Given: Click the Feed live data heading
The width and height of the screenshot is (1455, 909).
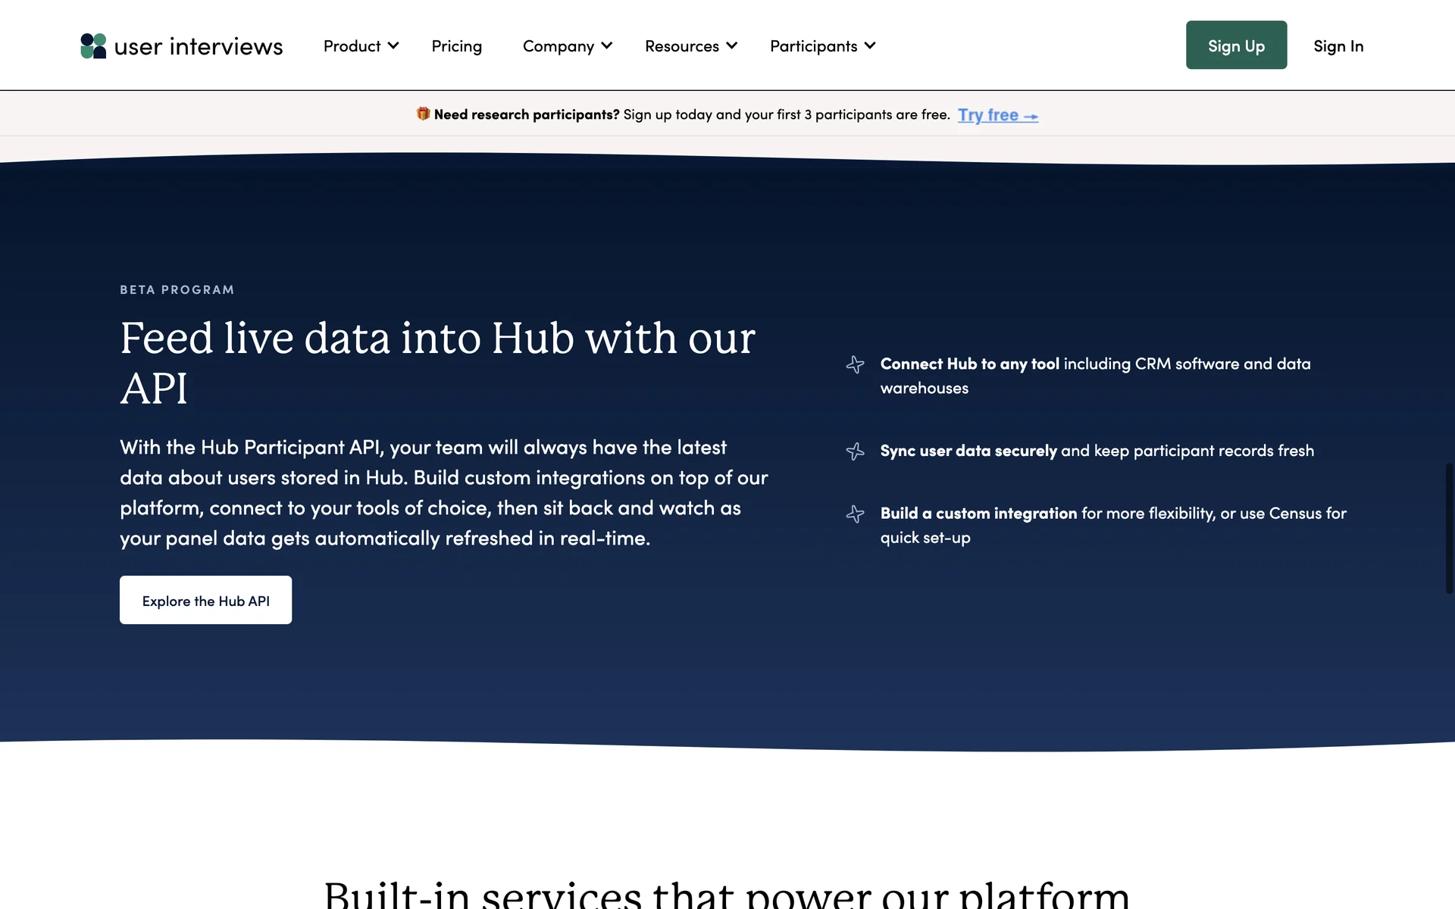Looking at the screenshot, I should coord(437,362).
